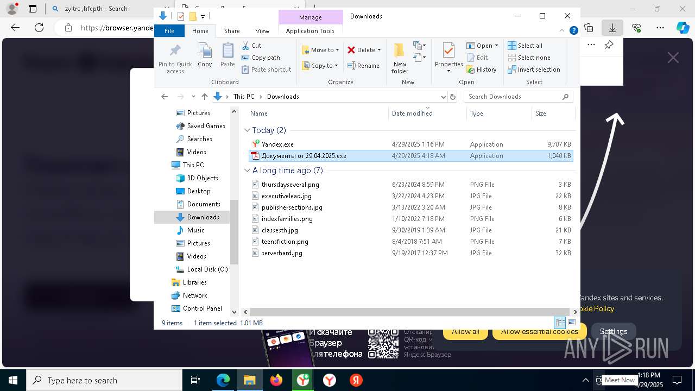Select serverhard.jpg file

411,253
